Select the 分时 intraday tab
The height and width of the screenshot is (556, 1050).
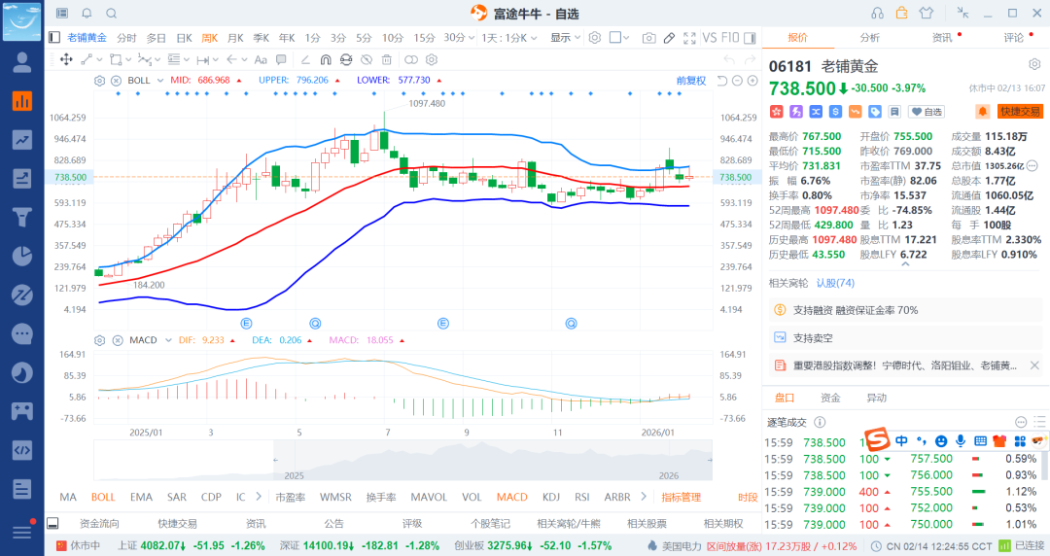126,38
